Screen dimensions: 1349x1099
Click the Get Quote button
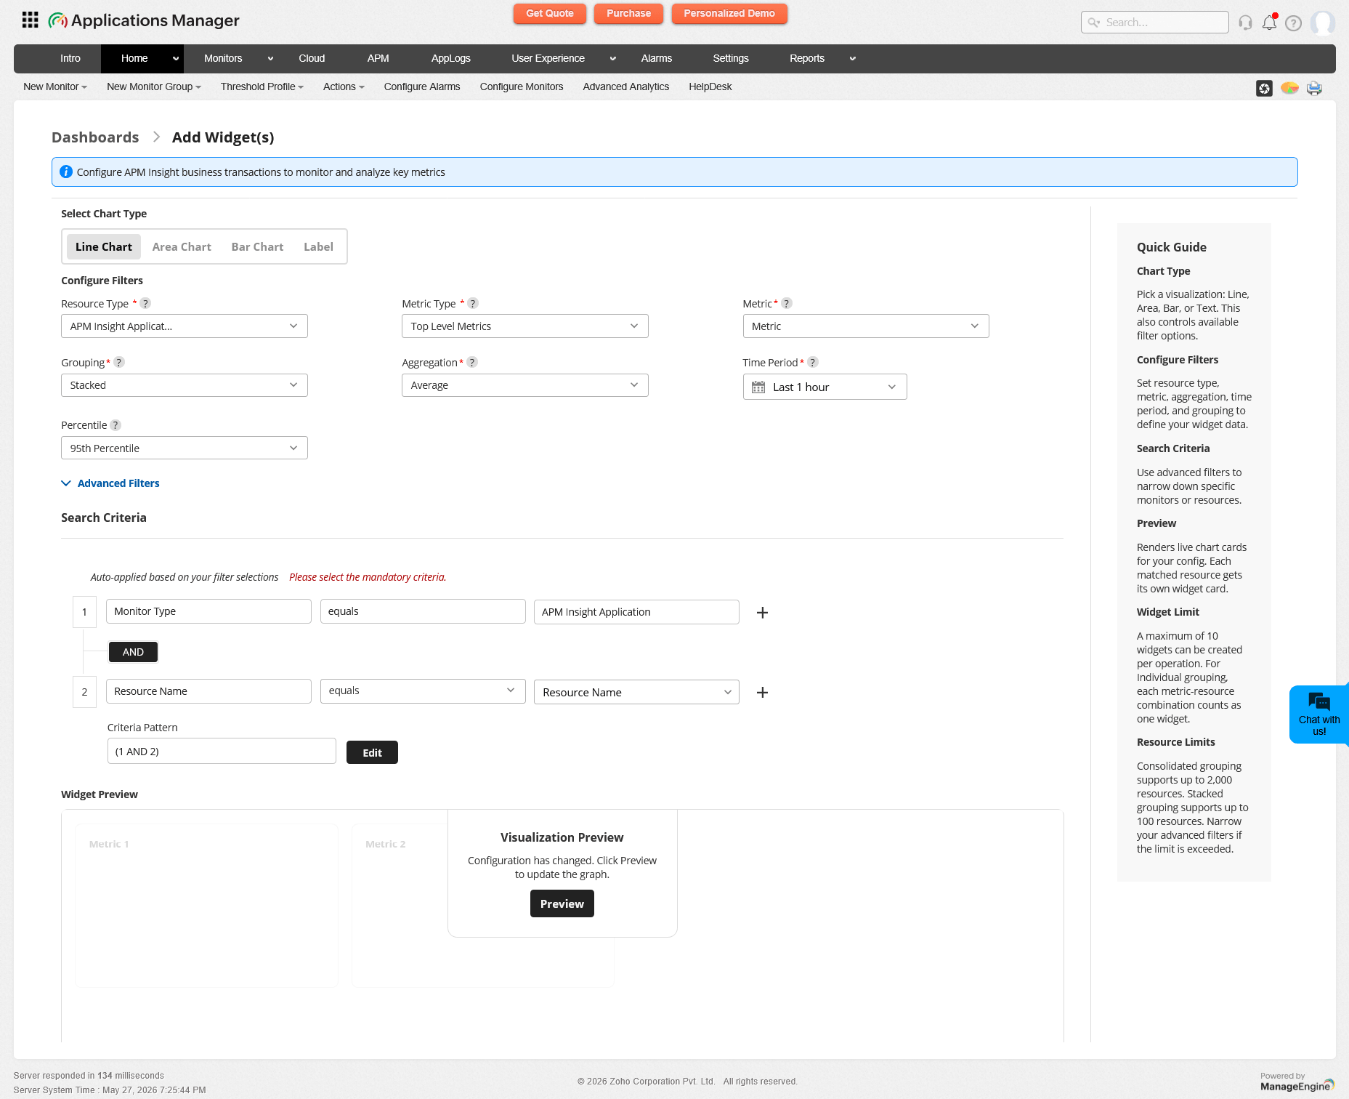click(550, 14)
